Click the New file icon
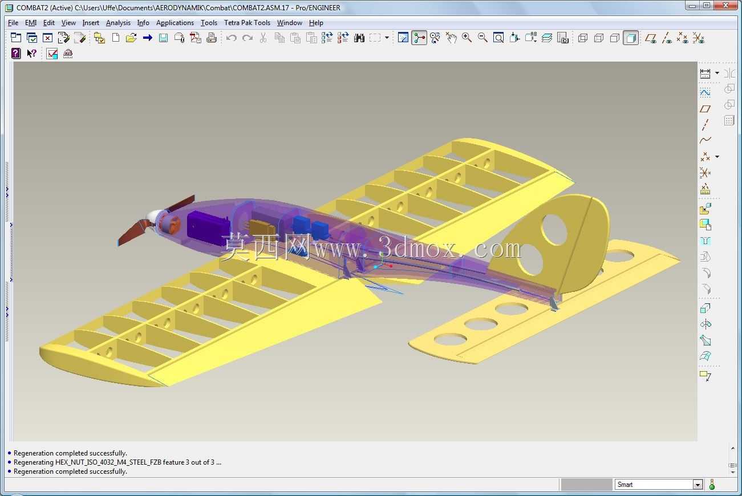The width and height of the screenshot is (742, 496). (116, 38)
